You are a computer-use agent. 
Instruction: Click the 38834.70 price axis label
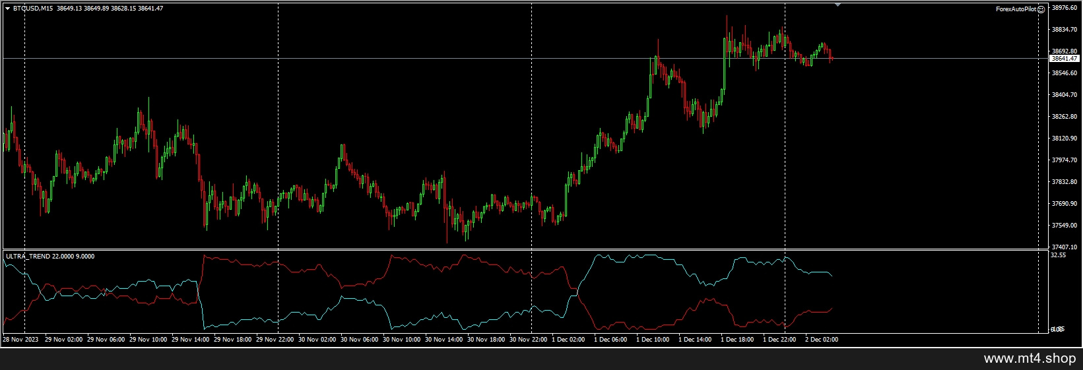point(1064,30)
